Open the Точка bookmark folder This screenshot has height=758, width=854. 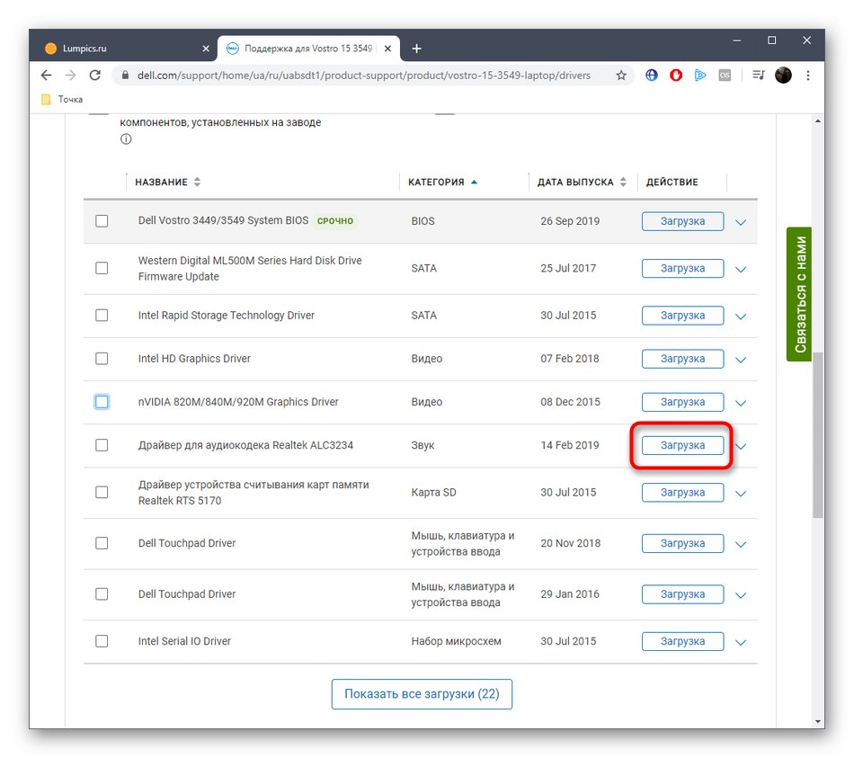tap(63, 99)
